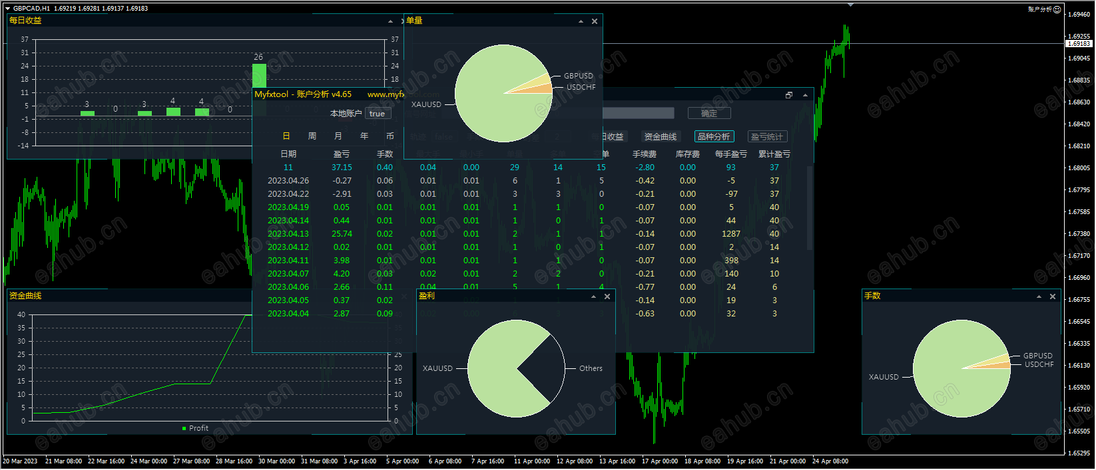Close the 盈利 pie chart panel
The height and width of the screenshot is (470, 1096).
point(607,296)
